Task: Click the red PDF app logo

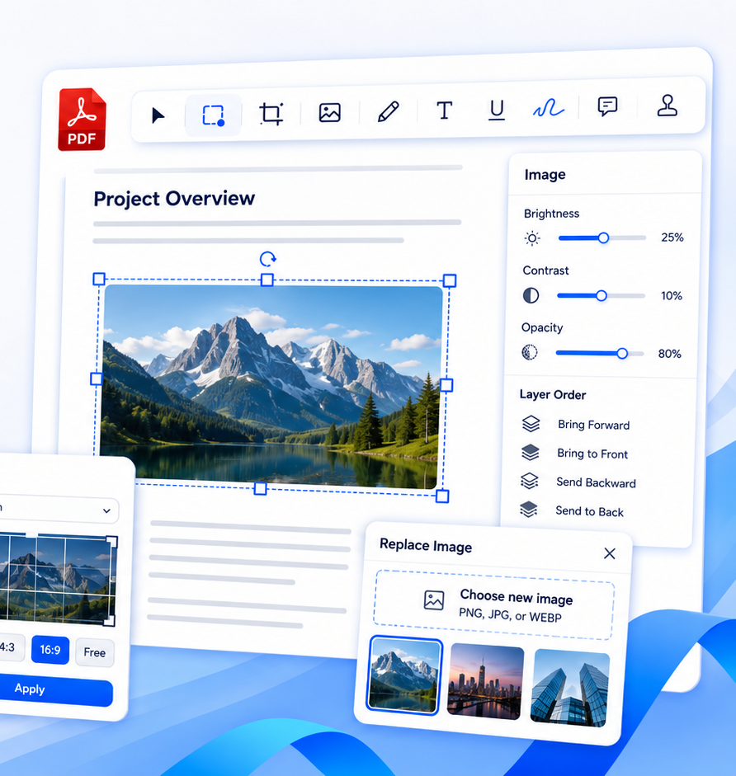Action: [82, 120]
